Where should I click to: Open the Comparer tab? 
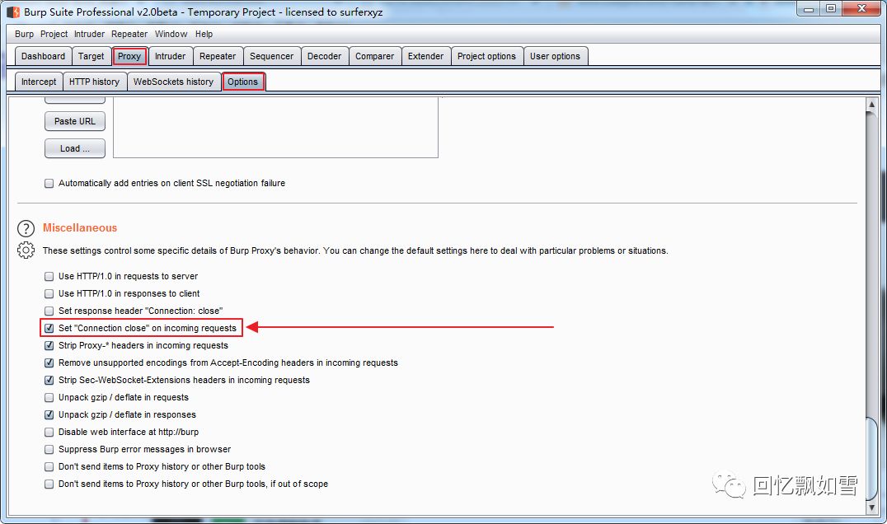[x=374, y=56]
